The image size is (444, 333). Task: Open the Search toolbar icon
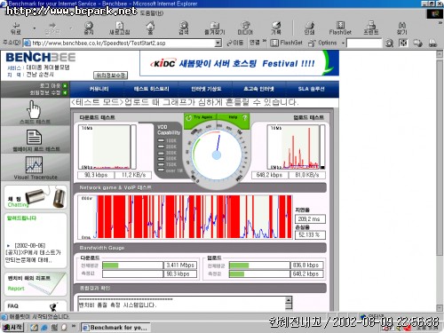click(184, 28)
